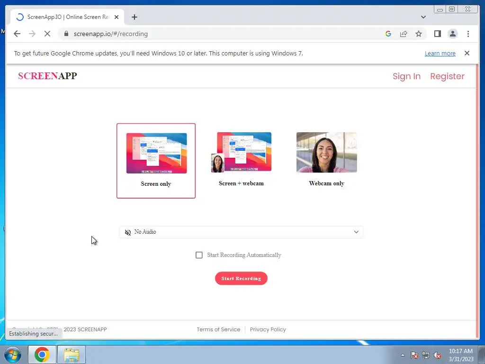Open the No Audio dropdown
This screenshot has height=364, width=485.
[241, 232]
